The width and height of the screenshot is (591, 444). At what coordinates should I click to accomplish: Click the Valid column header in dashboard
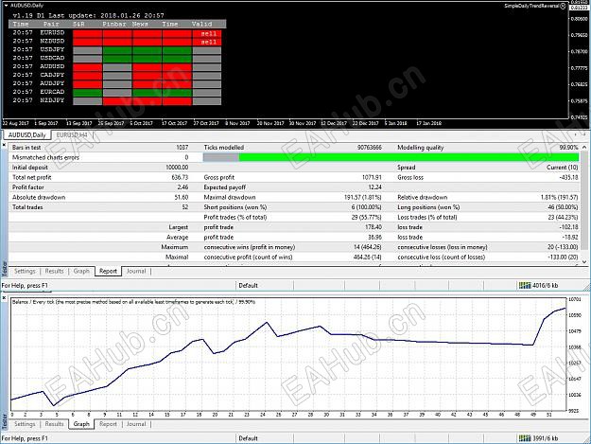click(x=201, y=25)
